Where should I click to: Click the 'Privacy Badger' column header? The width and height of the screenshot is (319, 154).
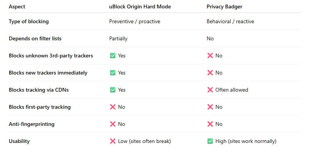(224, 7)
